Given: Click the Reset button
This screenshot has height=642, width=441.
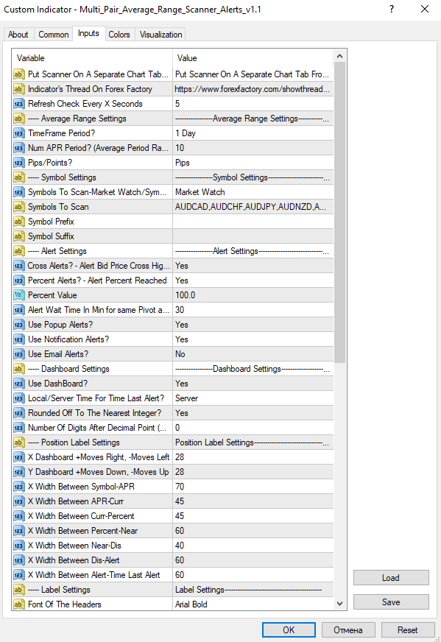Looking at the screenshot, I should click(408, 629).
